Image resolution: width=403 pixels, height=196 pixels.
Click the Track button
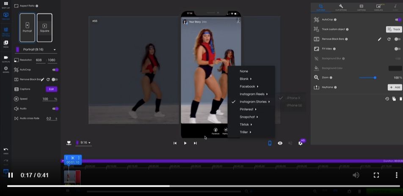click(x=394, y=30)
